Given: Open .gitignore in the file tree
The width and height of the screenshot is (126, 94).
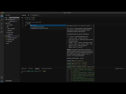Looking at the screenshot, I should coord(10,31).
